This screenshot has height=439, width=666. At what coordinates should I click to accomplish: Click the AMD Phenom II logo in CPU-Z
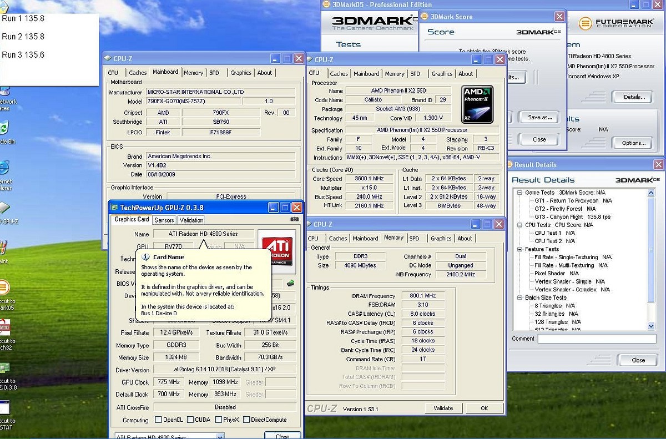477,104
